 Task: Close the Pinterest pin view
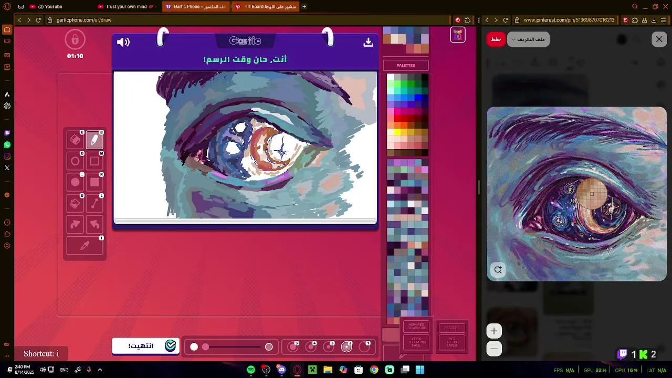(659, 39)
